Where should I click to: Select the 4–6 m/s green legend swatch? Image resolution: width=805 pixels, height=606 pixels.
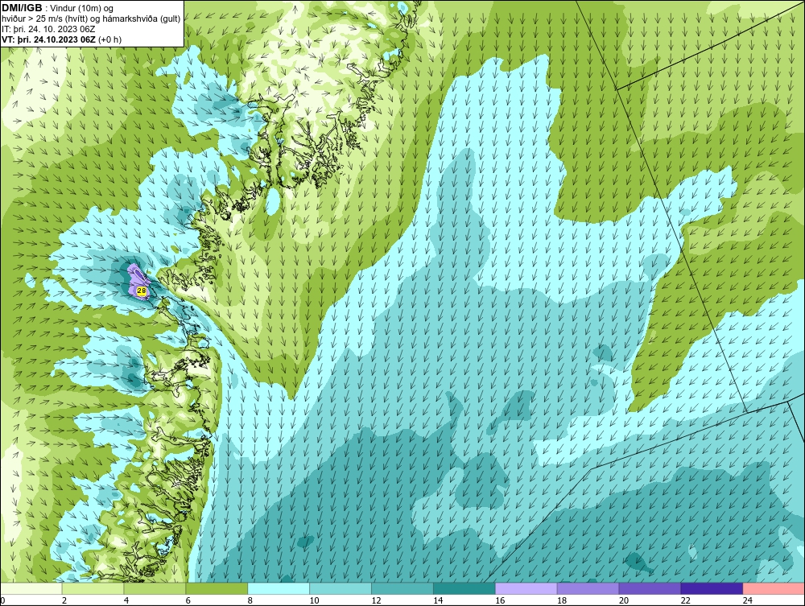[155, 588]
